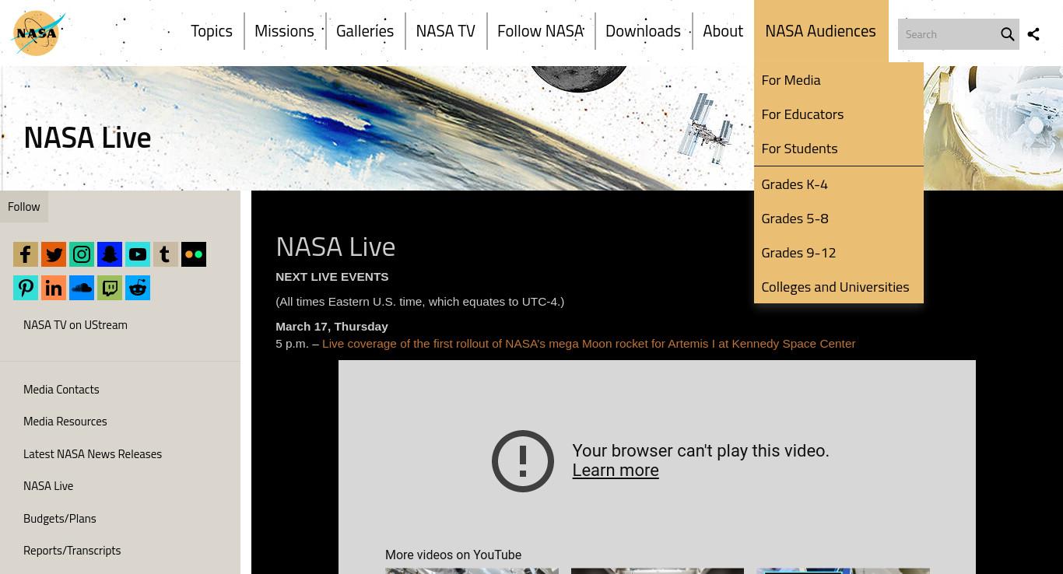The image size is (1063, 574).
Task: Choose Colleges and Universities option
Action: 838,287
